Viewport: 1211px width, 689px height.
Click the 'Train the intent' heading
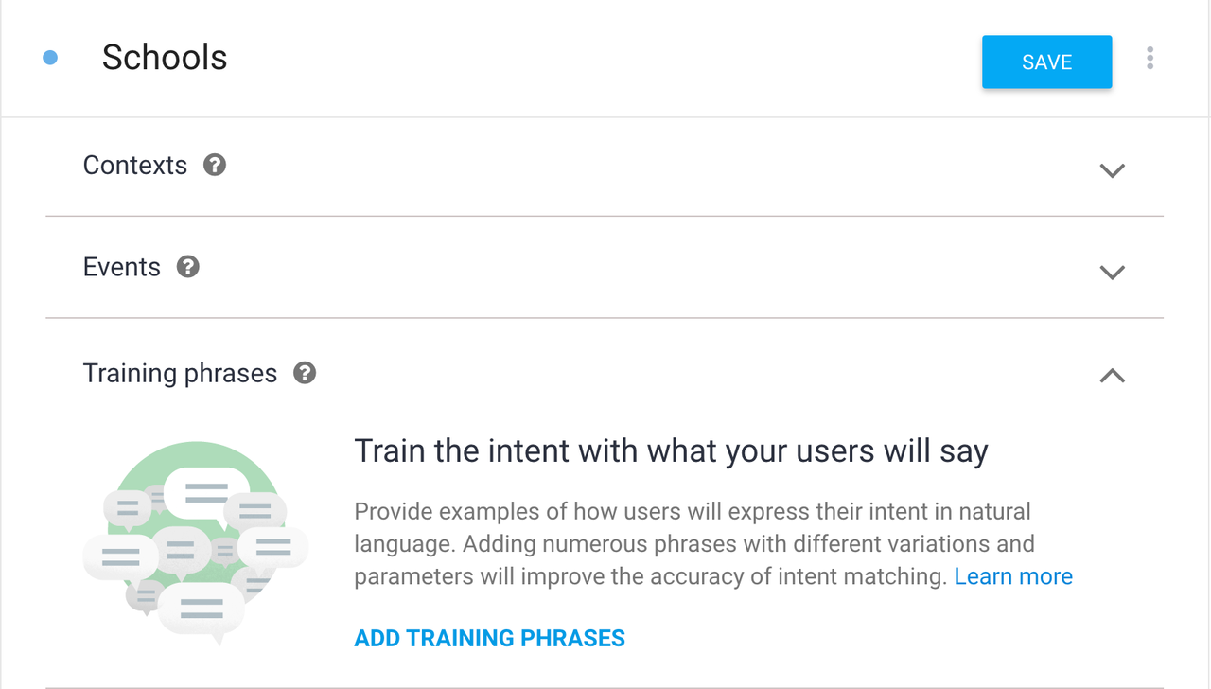coord(671,451)
